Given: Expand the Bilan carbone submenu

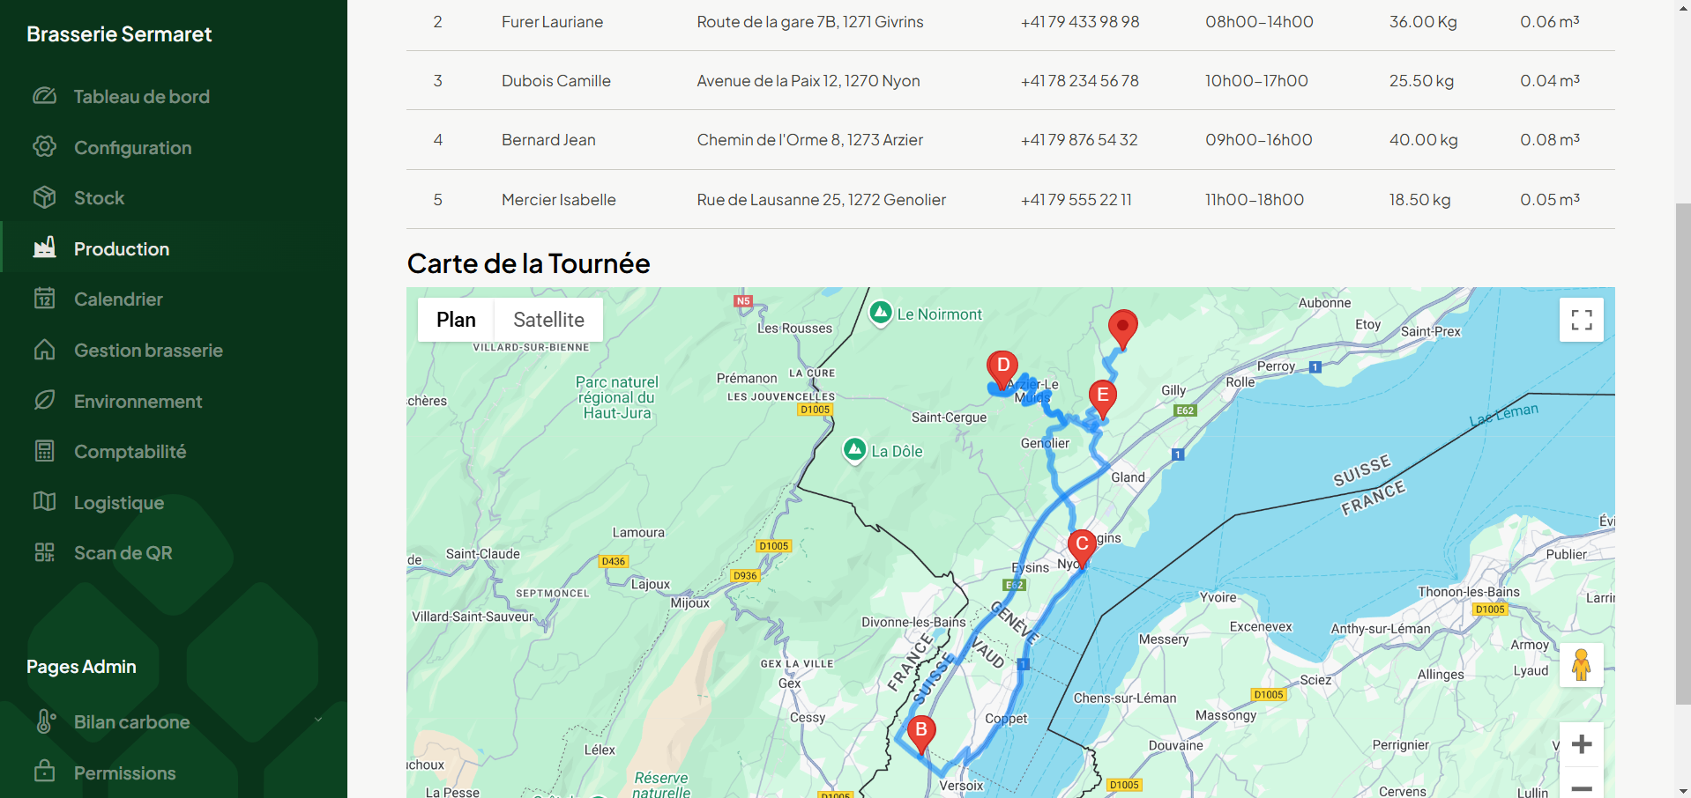Looking at the screenshot, I should tap(318, 720).
